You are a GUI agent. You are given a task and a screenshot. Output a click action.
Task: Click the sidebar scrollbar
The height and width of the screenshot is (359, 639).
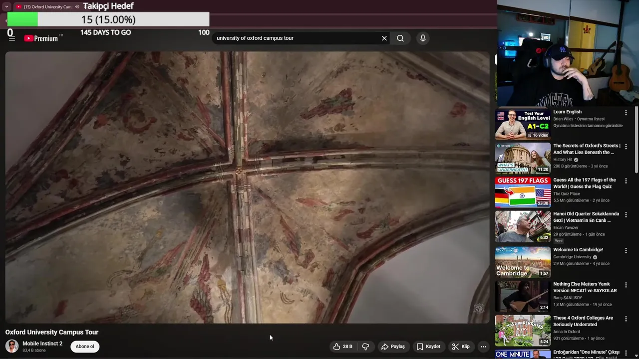636,140
